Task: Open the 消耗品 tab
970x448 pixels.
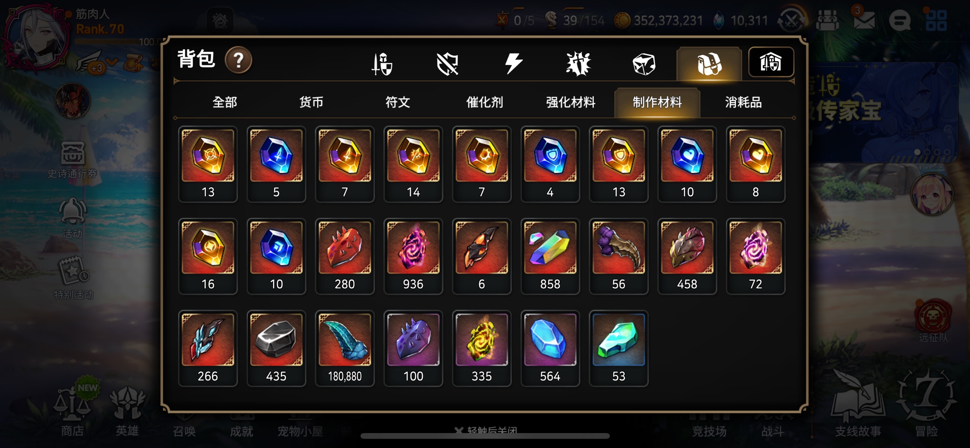Action: [743, 102]
